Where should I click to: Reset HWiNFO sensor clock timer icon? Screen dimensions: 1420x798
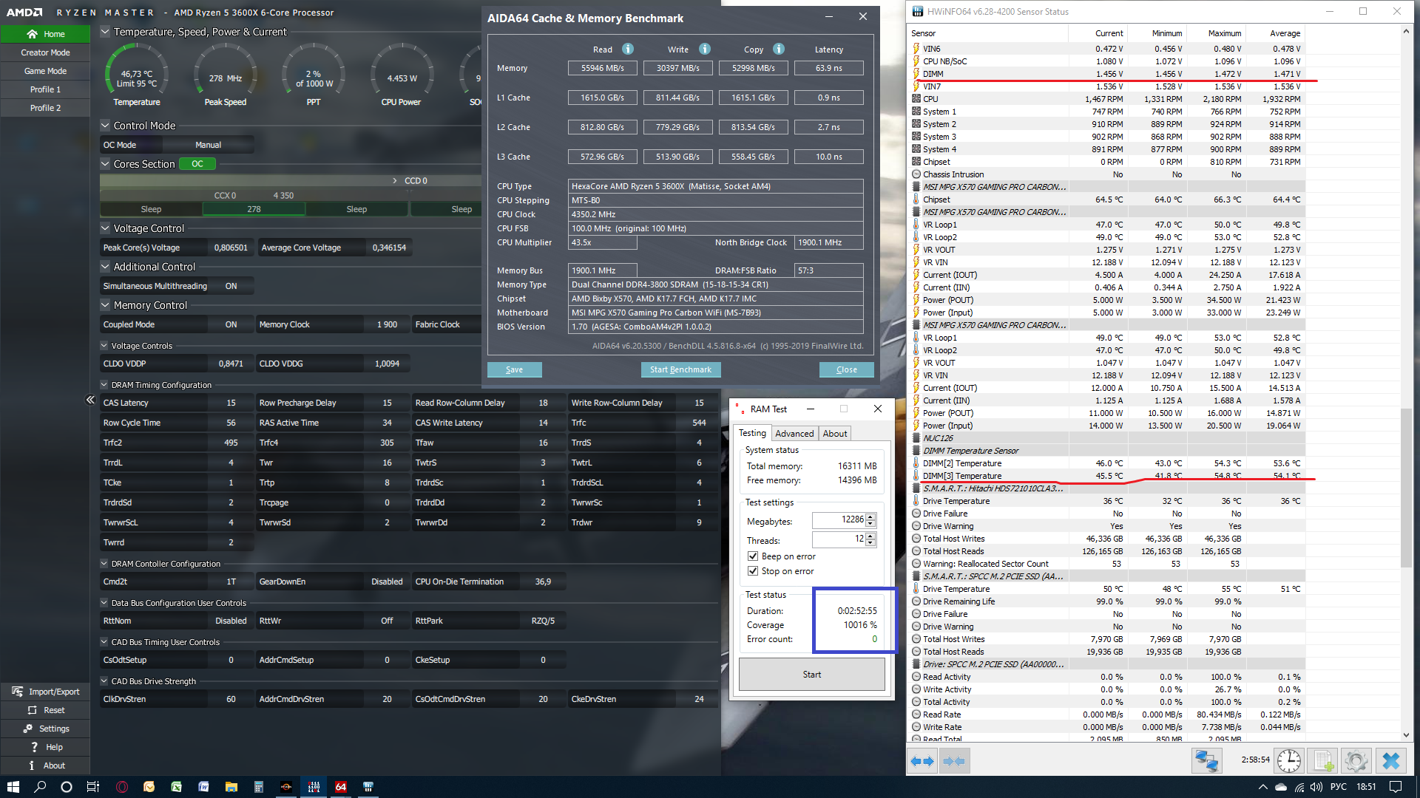click(x=1289, y=760)
